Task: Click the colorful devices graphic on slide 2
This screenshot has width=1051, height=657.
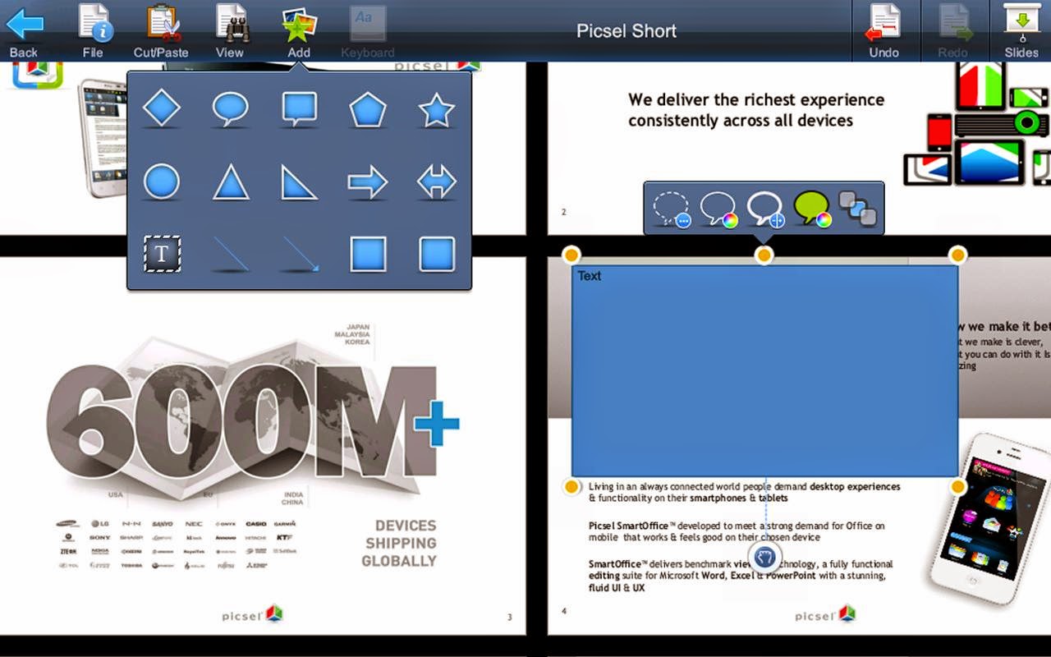Action: [x=977, y=124]
